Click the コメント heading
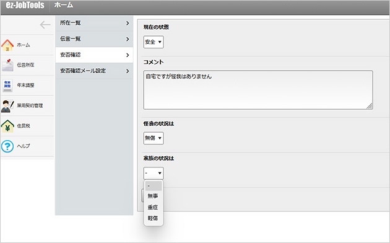The width and height of the screenshot is (390, 243). (x=154, y=62)
